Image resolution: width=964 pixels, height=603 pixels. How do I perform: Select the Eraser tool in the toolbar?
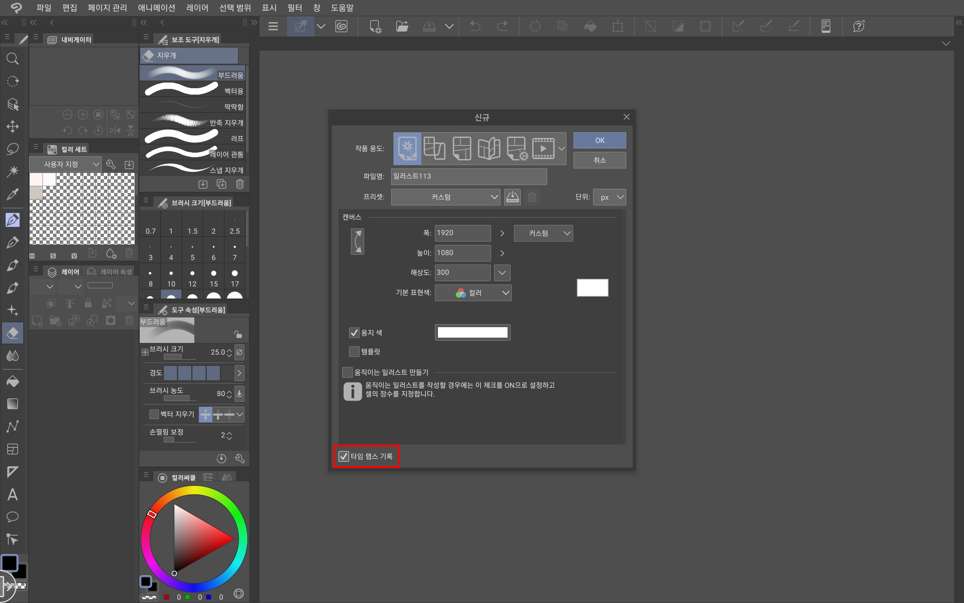point(13,333)
